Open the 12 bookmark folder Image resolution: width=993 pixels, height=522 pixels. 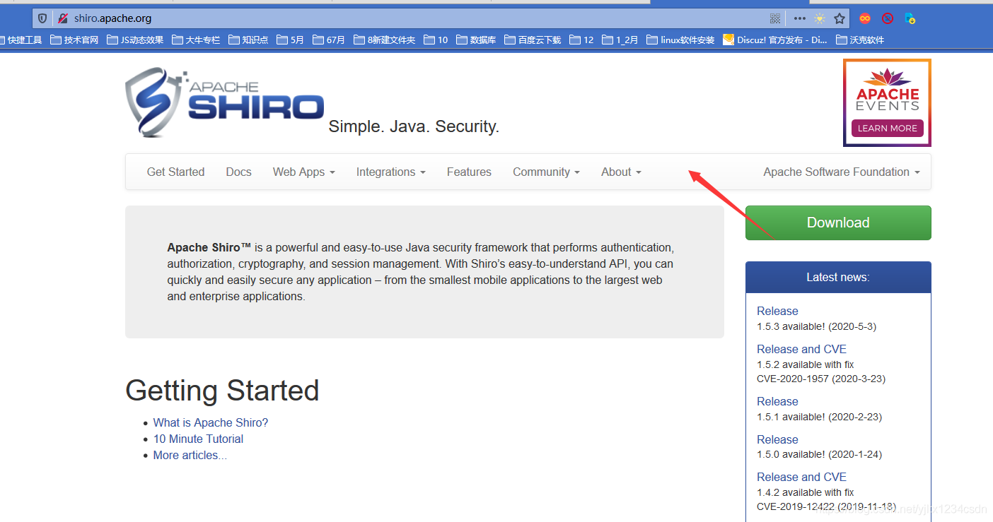pos(581,40)
